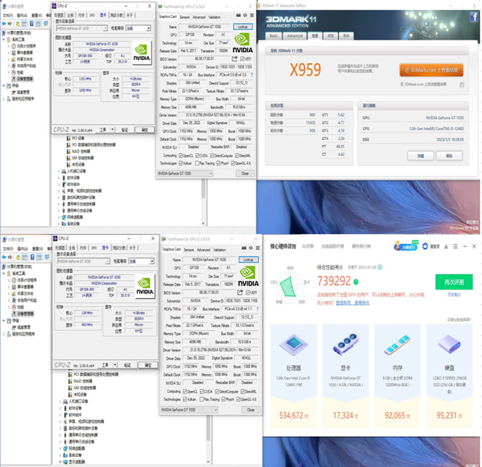Click the 显卡 graphics card icon
This screenshot has height=467, width=482.
coord(346,344)
